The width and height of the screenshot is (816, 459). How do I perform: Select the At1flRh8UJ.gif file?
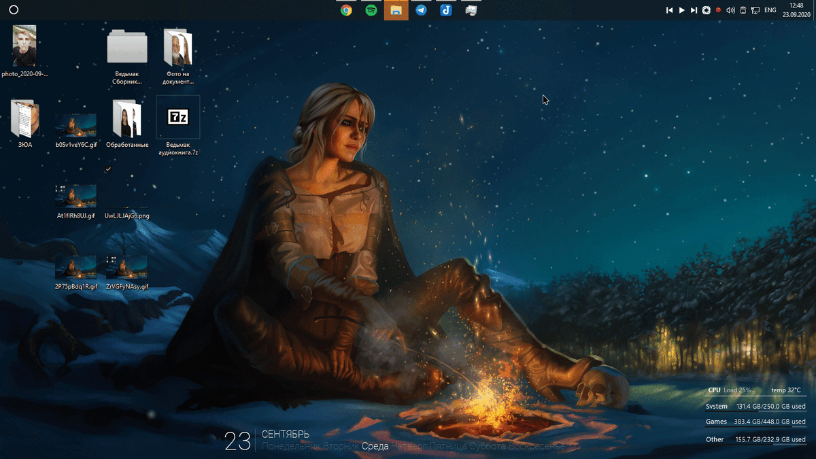coord(76,201)
